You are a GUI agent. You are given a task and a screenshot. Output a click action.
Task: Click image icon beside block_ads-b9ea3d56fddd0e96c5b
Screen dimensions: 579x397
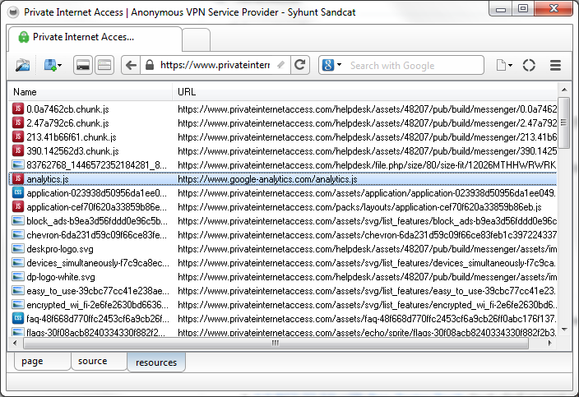tap(18, 220)
